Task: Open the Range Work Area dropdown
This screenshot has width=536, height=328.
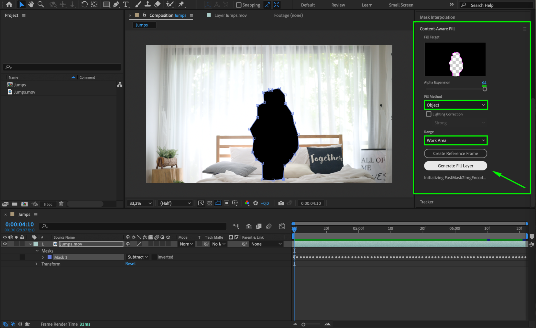Action: coord(456,140)
